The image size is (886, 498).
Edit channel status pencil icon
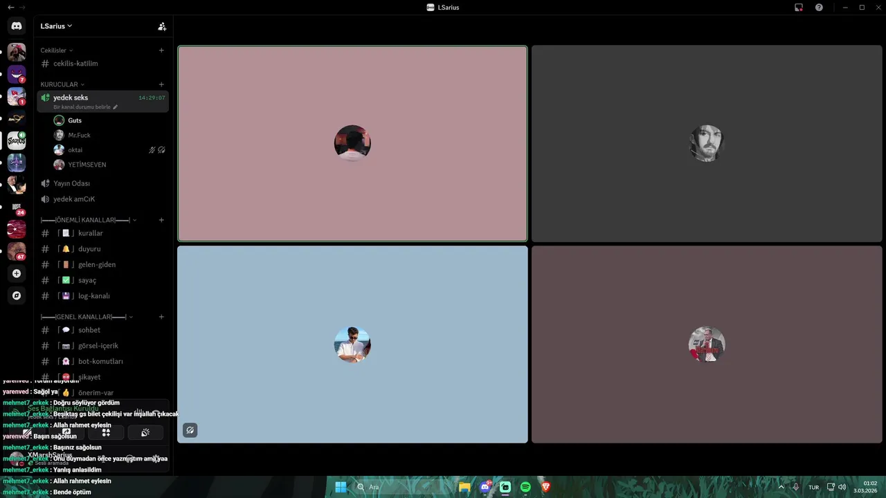(116, 107)
